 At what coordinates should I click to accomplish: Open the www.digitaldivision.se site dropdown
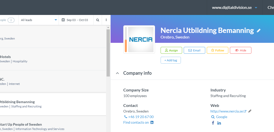pyautogui.click(x=234, y=8)
